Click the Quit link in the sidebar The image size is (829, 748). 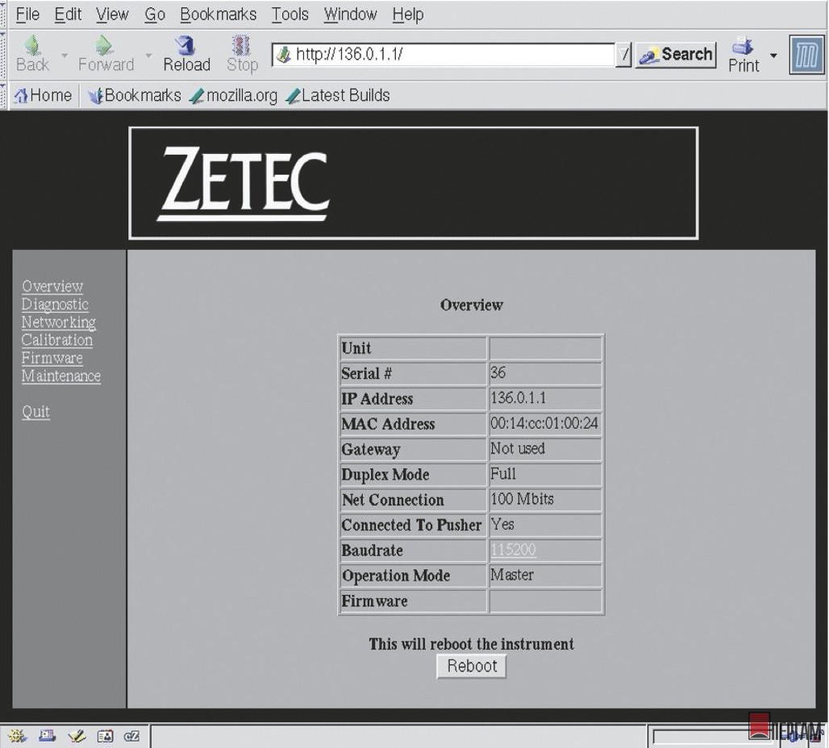(36, 411)
